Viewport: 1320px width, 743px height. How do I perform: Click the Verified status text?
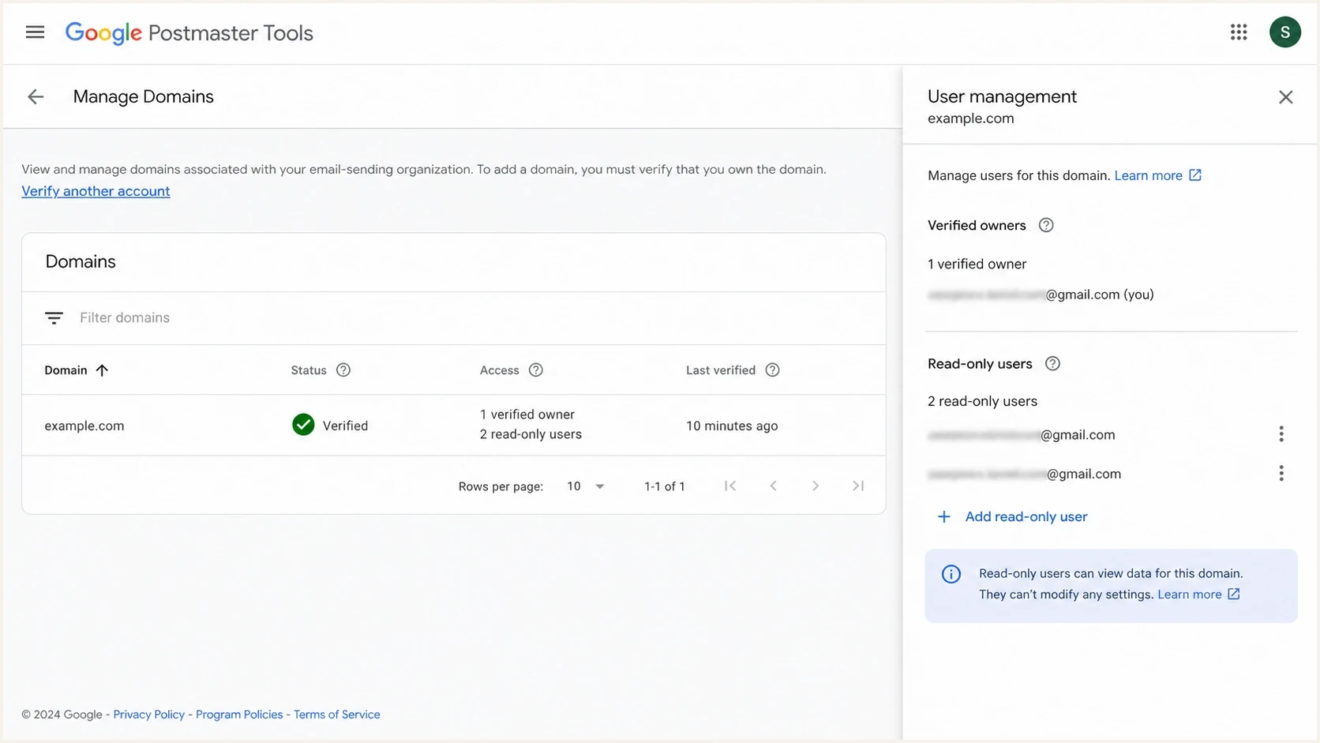click(345, 426)
